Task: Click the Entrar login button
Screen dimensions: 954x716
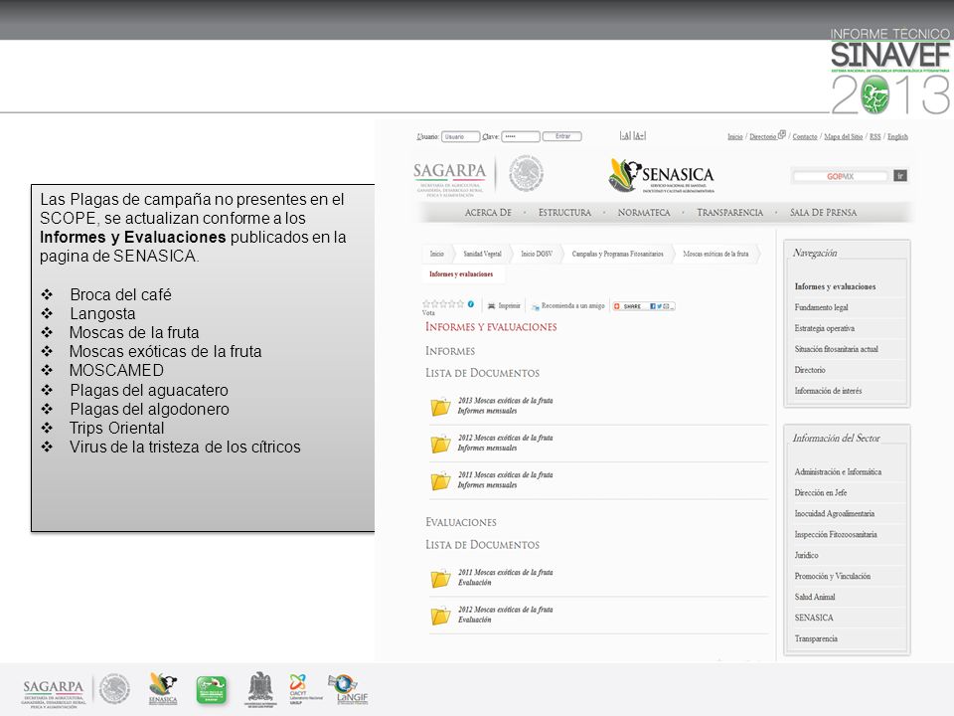Action: click(x=562, y=136)
